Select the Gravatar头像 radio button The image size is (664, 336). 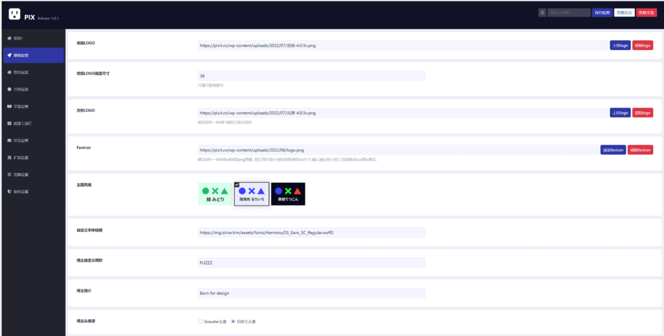point(200,321)
